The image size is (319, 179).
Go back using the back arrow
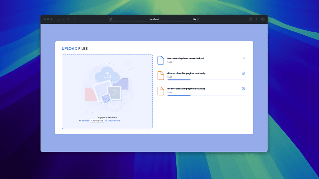coord(69,19)
